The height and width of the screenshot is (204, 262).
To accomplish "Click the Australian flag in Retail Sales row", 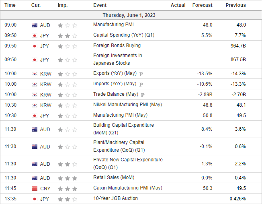I will click(35, 178).
